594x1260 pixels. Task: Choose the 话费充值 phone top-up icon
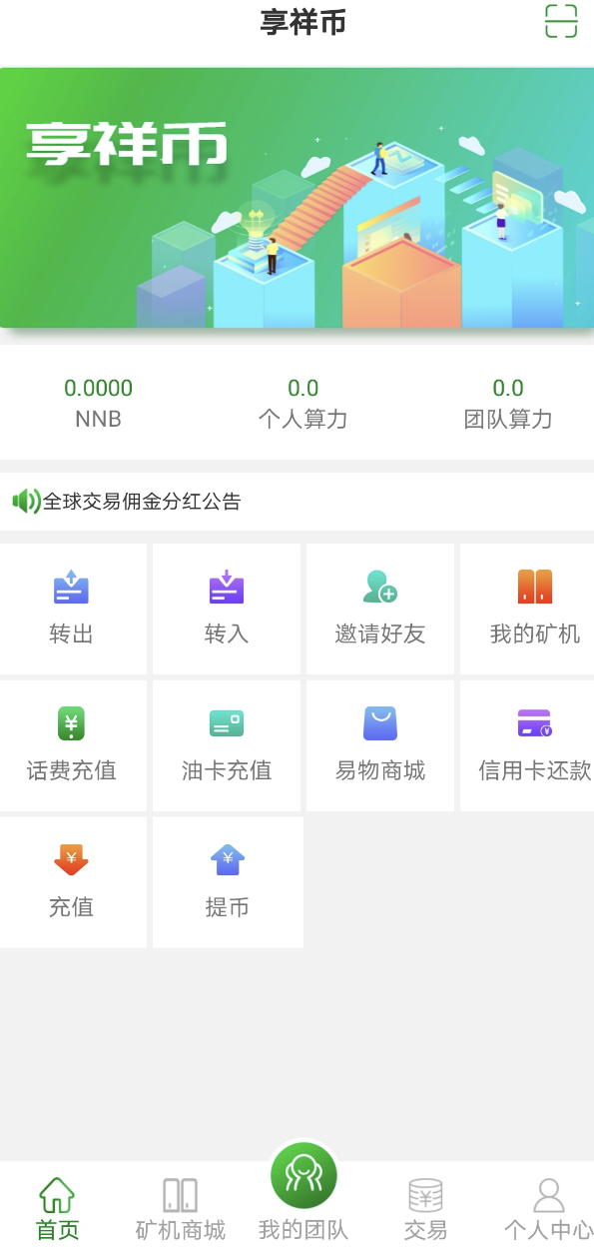pyautogui.click(x=71, y=722)
